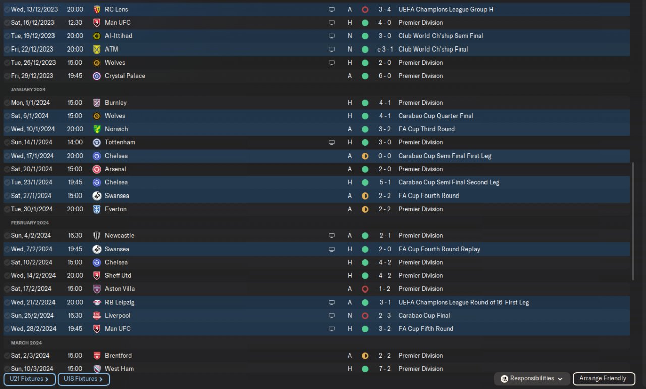Viewport: 646px width, 389px height.
Task: Click the Norwich club crest icon
Action: tap(97, 129)
